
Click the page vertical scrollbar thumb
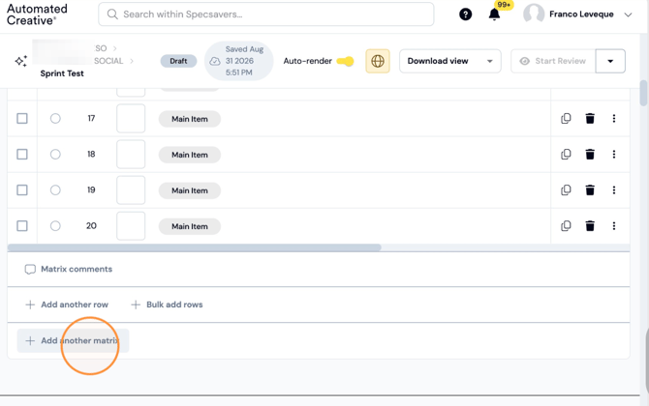click(643, 93)
